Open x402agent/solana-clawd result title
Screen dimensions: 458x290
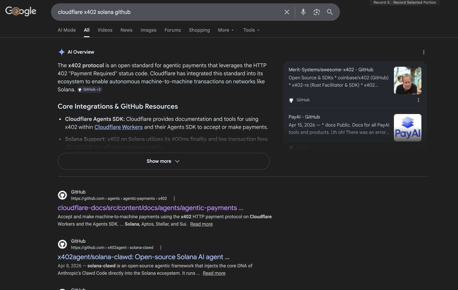pos(144,257)
